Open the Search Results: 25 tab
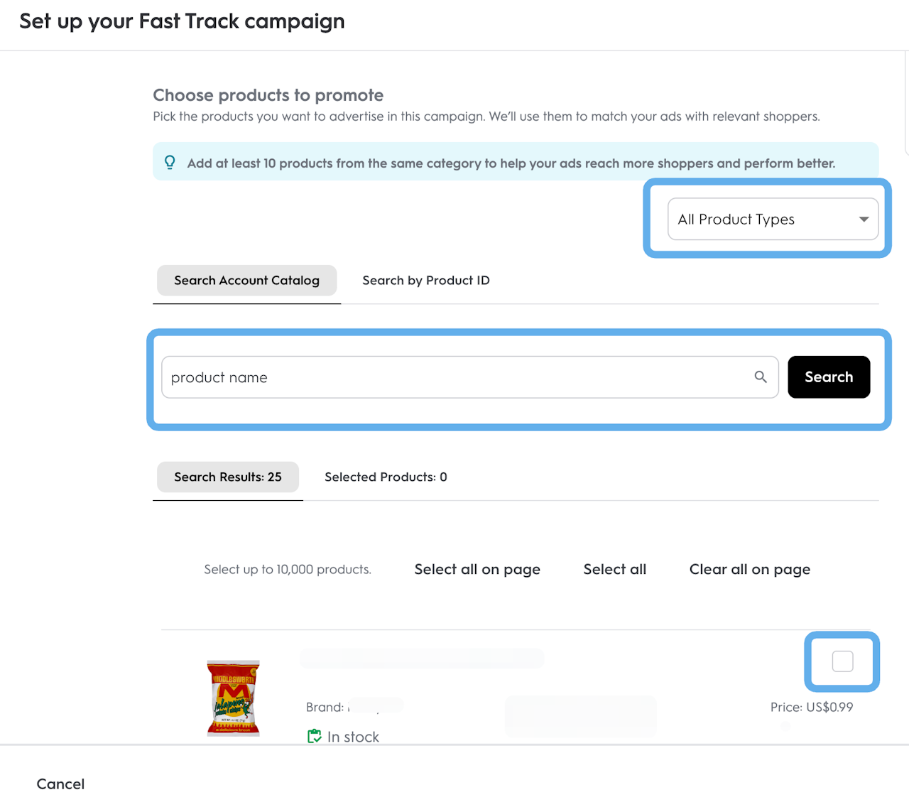Viewport: 909px width, 812px height. [x=227, y=477]
